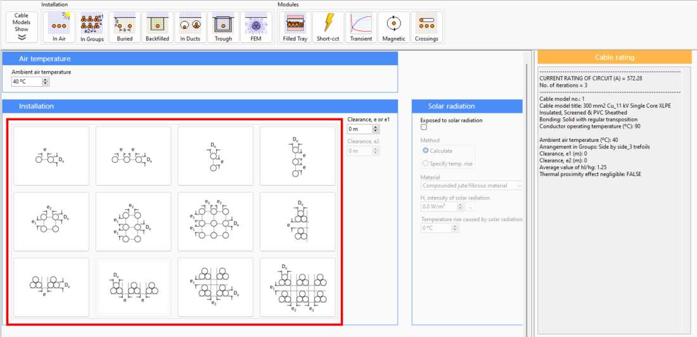
Task: Open the FEM installation option
Action: tap(256, 27)
